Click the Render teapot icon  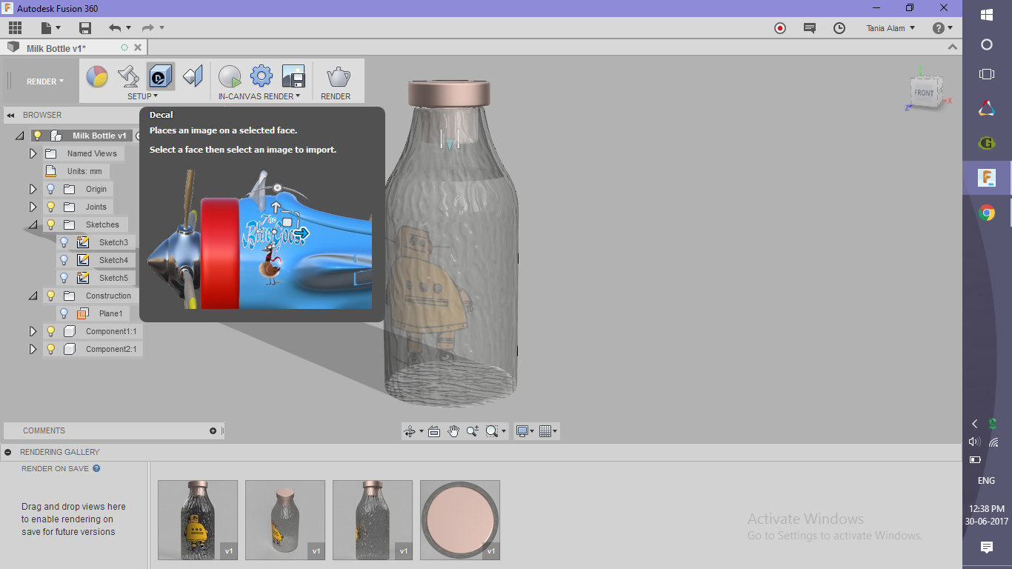tap(338, 76)
